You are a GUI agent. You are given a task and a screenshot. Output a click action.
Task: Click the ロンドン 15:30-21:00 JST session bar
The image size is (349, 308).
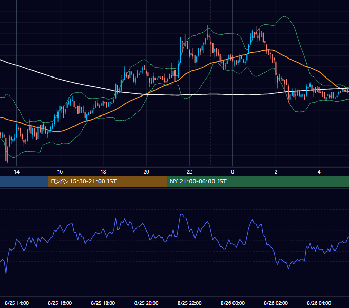107,181
